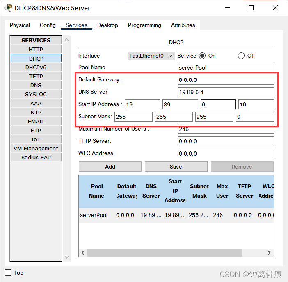Click Subnet Mask second octet field
Image resolution: width=288 pixels, height=282 pixels.
[174, 117]
